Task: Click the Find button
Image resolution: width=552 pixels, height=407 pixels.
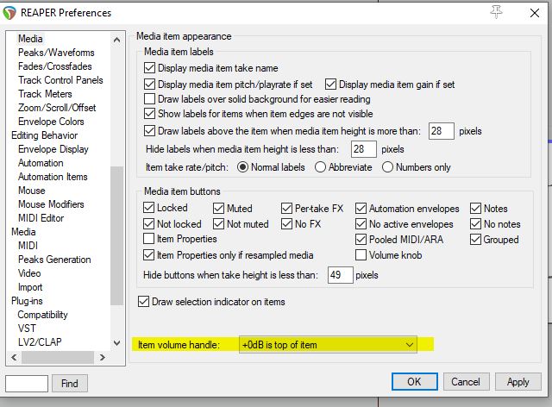Action: (70, 383)
